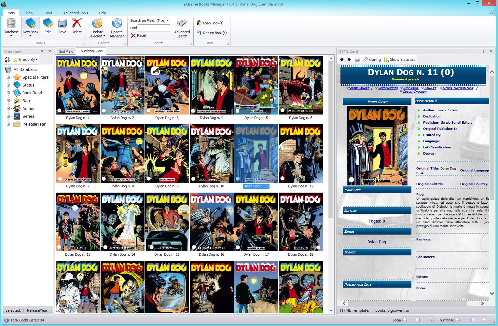Toggle circle marker on Dylan Dog n. 7 cover
This screenshot has height=326, width=498.
click(x=60, y=179)
